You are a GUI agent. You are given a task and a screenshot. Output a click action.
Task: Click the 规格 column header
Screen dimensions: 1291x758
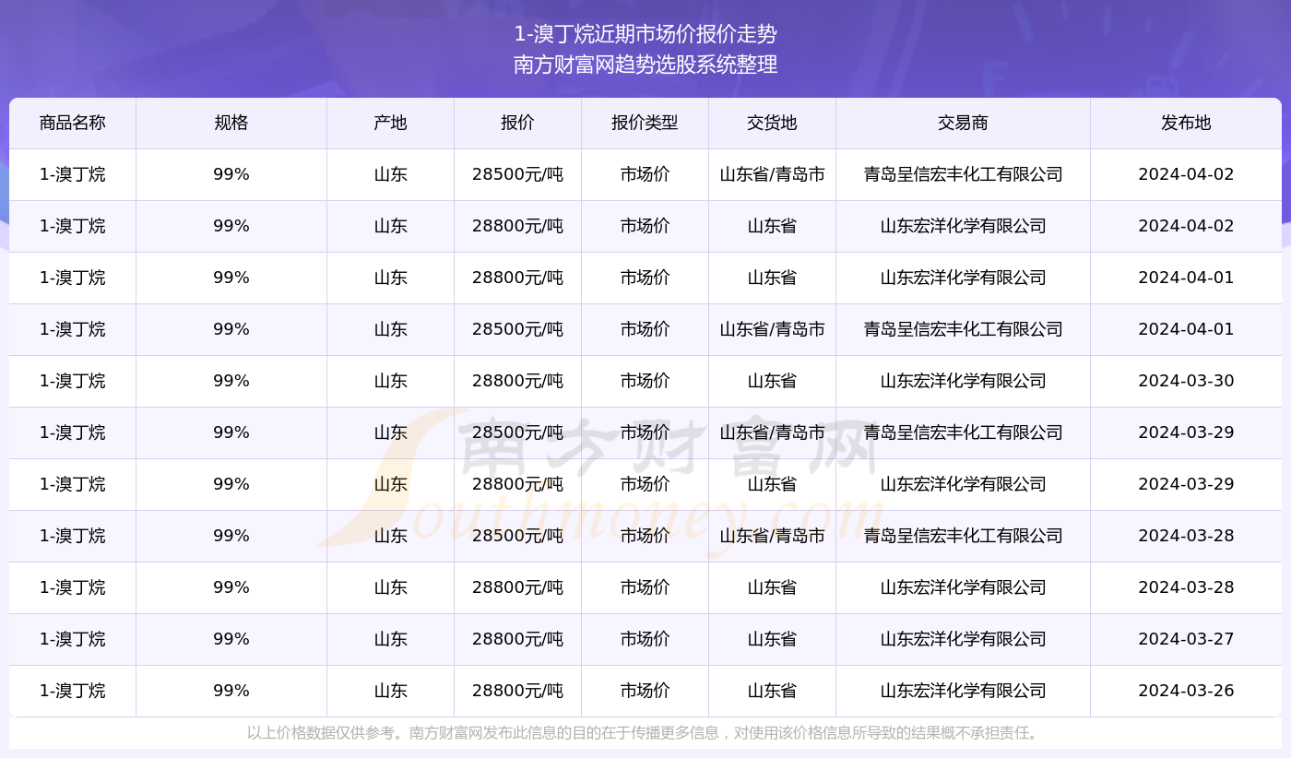(231, 123)
